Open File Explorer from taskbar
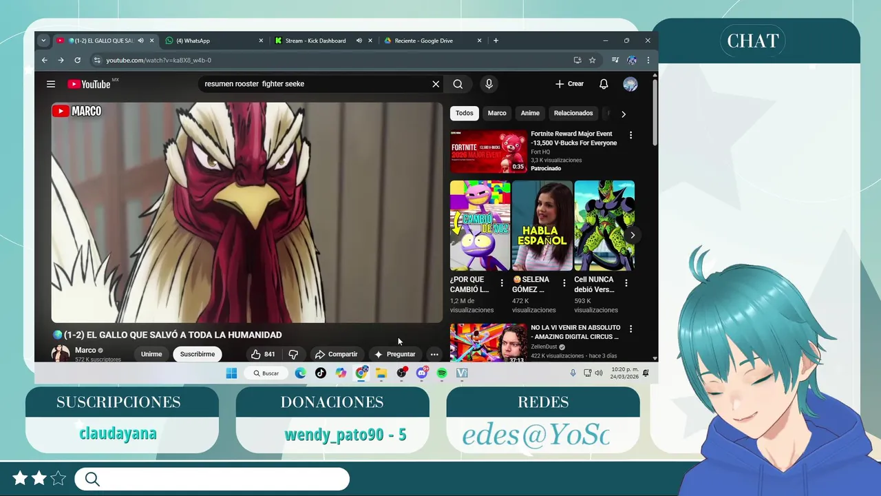881x496 pixels. pos(381,373)
